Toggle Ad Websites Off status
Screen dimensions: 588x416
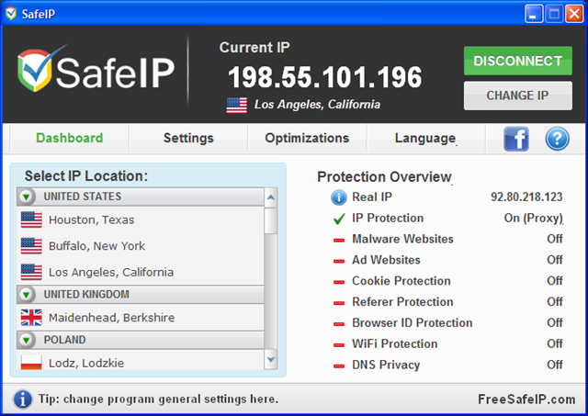pyautogui.click(x=555, y=260)
